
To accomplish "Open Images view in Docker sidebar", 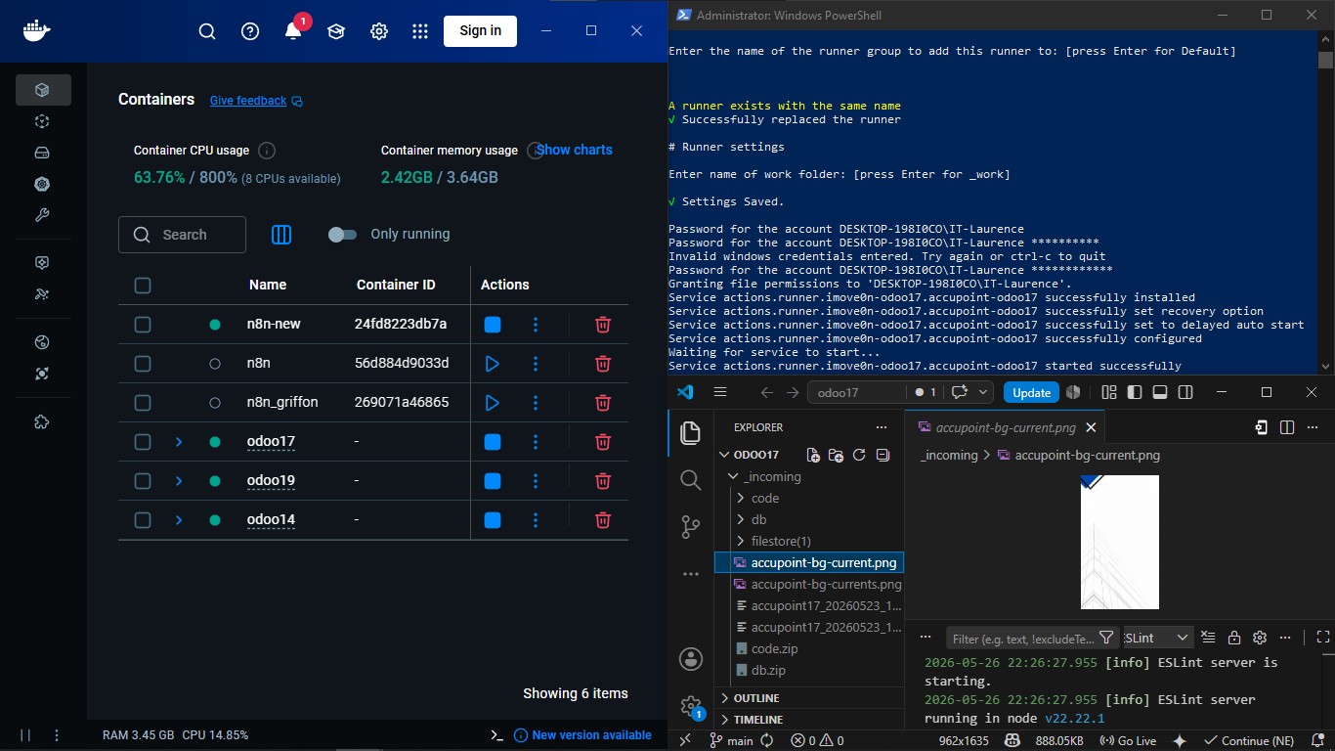I will (x=42, y=121).
